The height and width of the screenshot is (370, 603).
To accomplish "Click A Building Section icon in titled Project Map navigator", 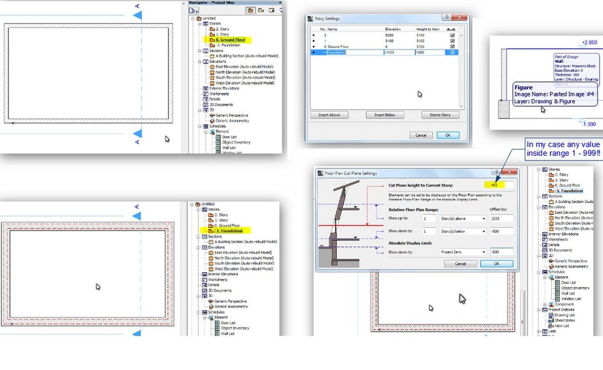I will pos(212,56).
